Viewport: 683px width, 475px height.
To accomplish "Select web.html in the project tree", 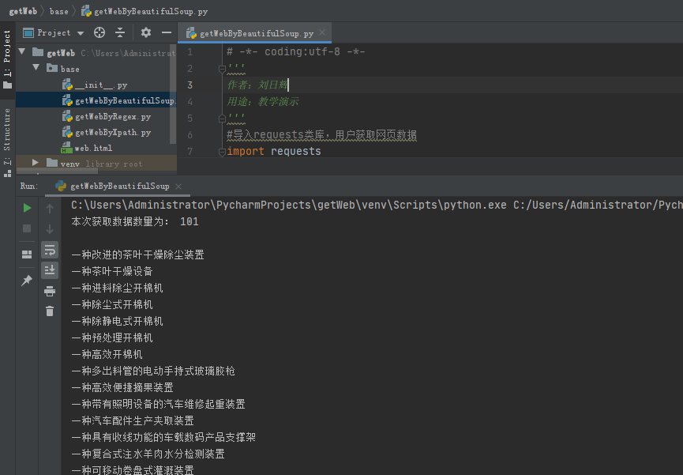I will [x=96, y=149].
